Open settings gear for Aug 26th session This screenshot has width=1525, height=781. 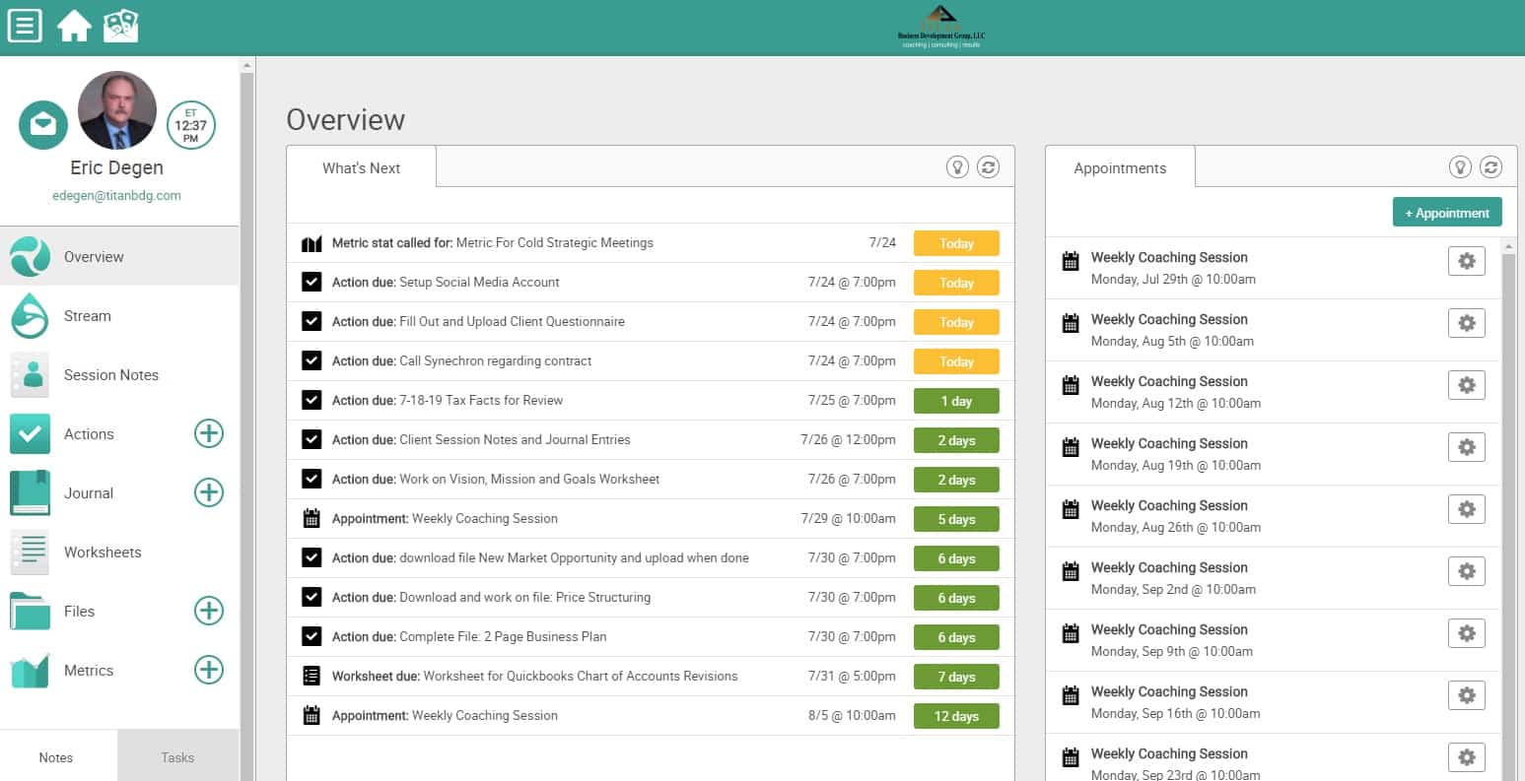pyautogui.click(x=1467, y=509)
